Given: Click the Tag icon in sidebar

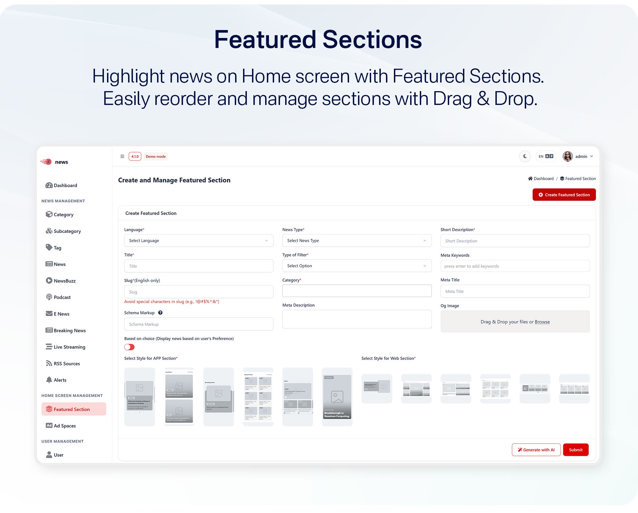Looking at the screenshot, I should point(49,248).
